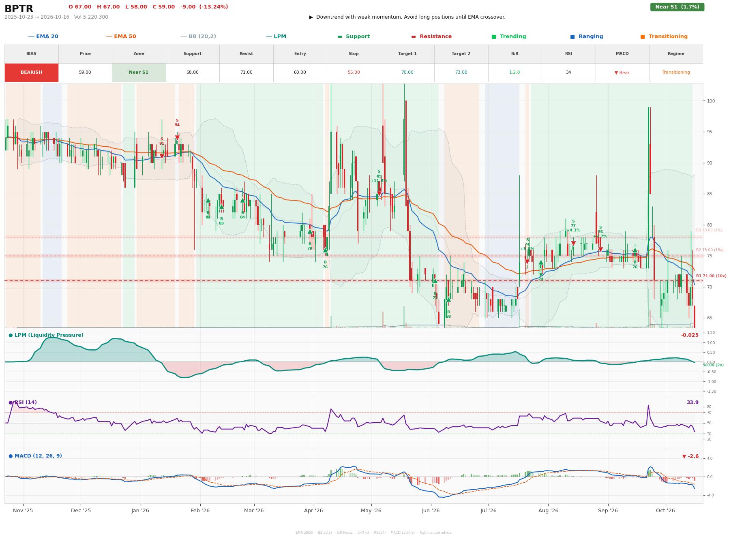Click the RSI table value 34

pyautogui.click(x=568, y=73)
